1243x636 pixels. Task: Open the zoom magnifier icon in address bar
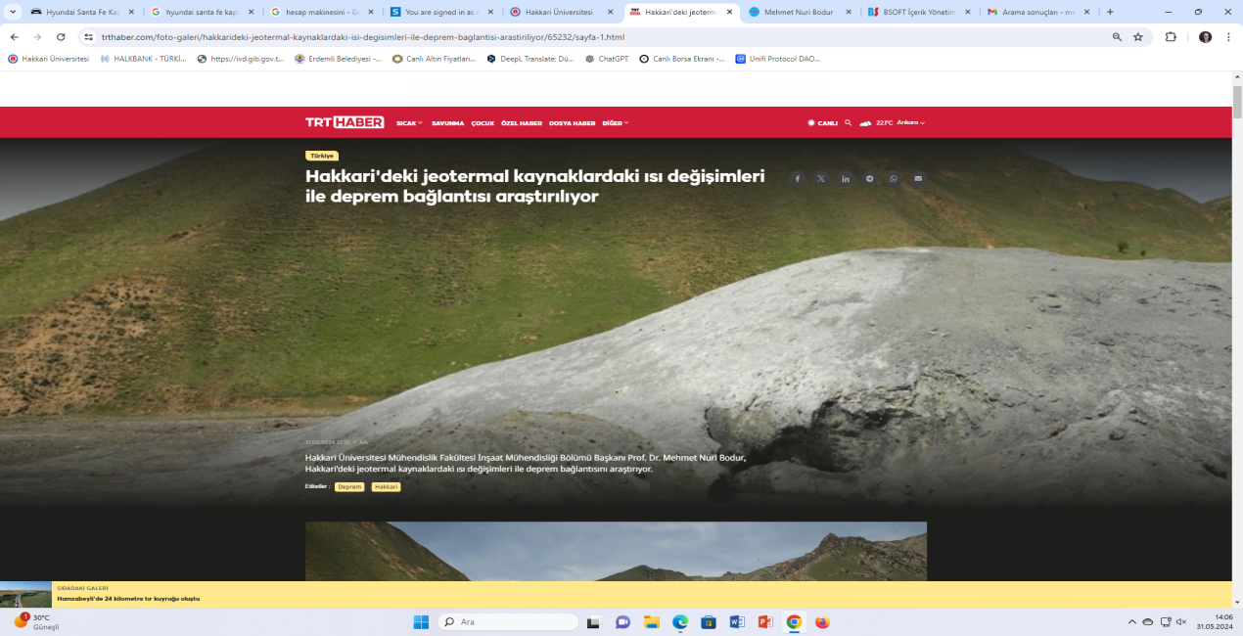click(1117, 37)
